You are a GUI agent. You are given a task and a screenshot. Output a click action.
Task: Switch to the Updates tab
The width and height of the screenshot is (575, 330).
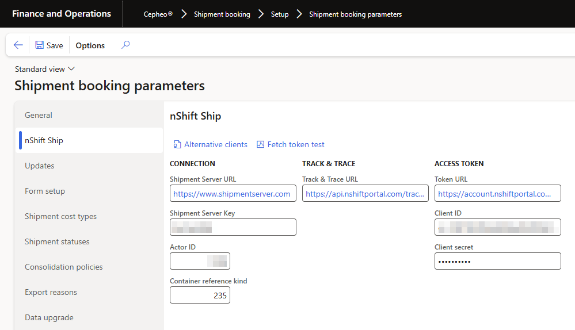click(40, 166)
